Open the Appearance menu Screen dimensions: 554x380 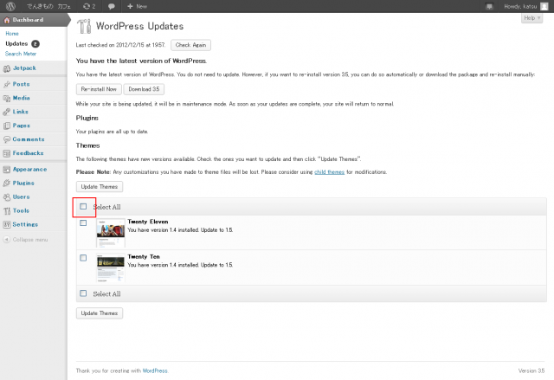[x=29, y=169]
